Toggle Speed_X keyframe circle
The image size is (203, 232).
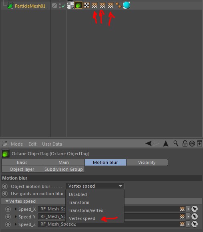[x=8, y=209]
